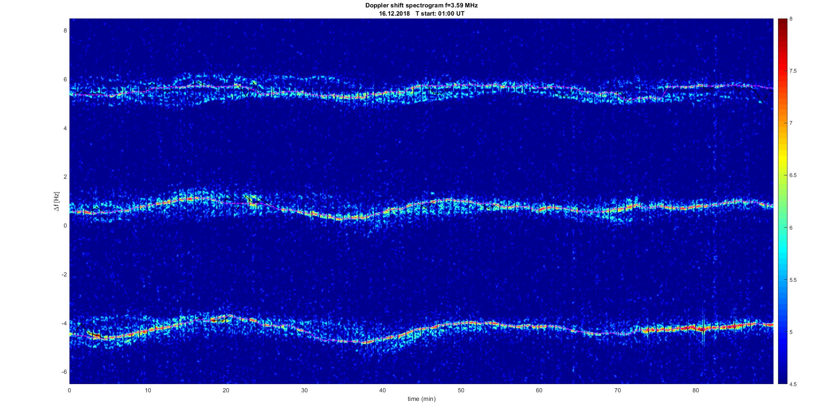Viewport: 822px width, 412px height.
Task: Click the x-axis tick label '60'
Action: tap(539, 391)
